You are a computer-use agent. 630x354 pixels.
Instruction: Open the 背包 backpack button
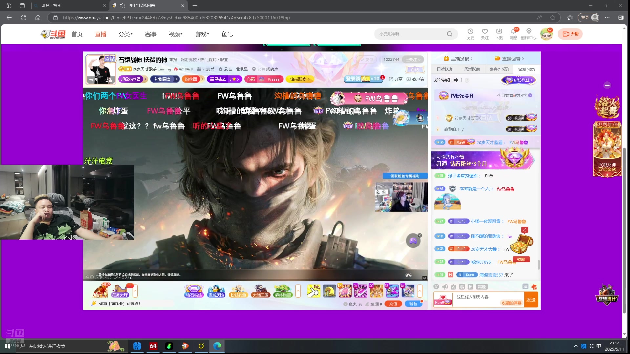[413, 304]
